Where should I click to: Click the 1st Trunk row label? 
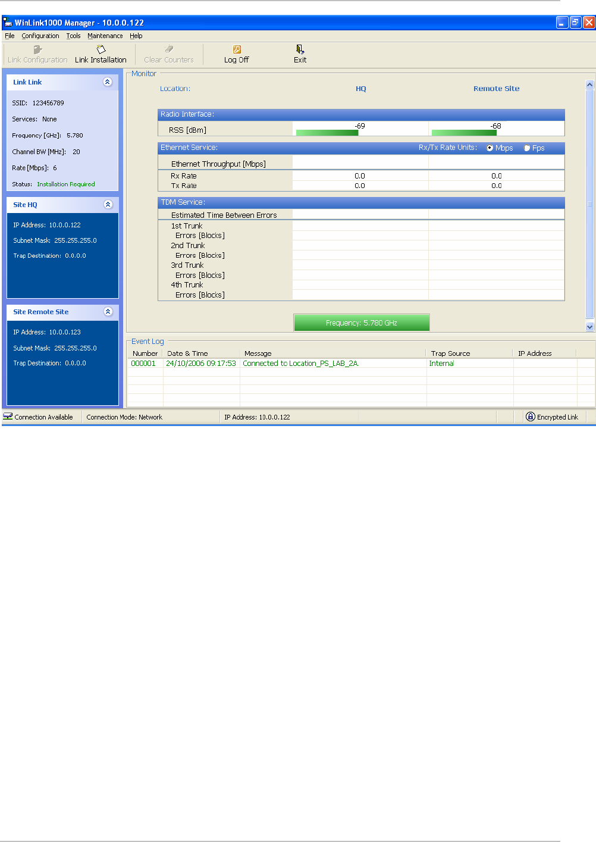click(187, 226)
